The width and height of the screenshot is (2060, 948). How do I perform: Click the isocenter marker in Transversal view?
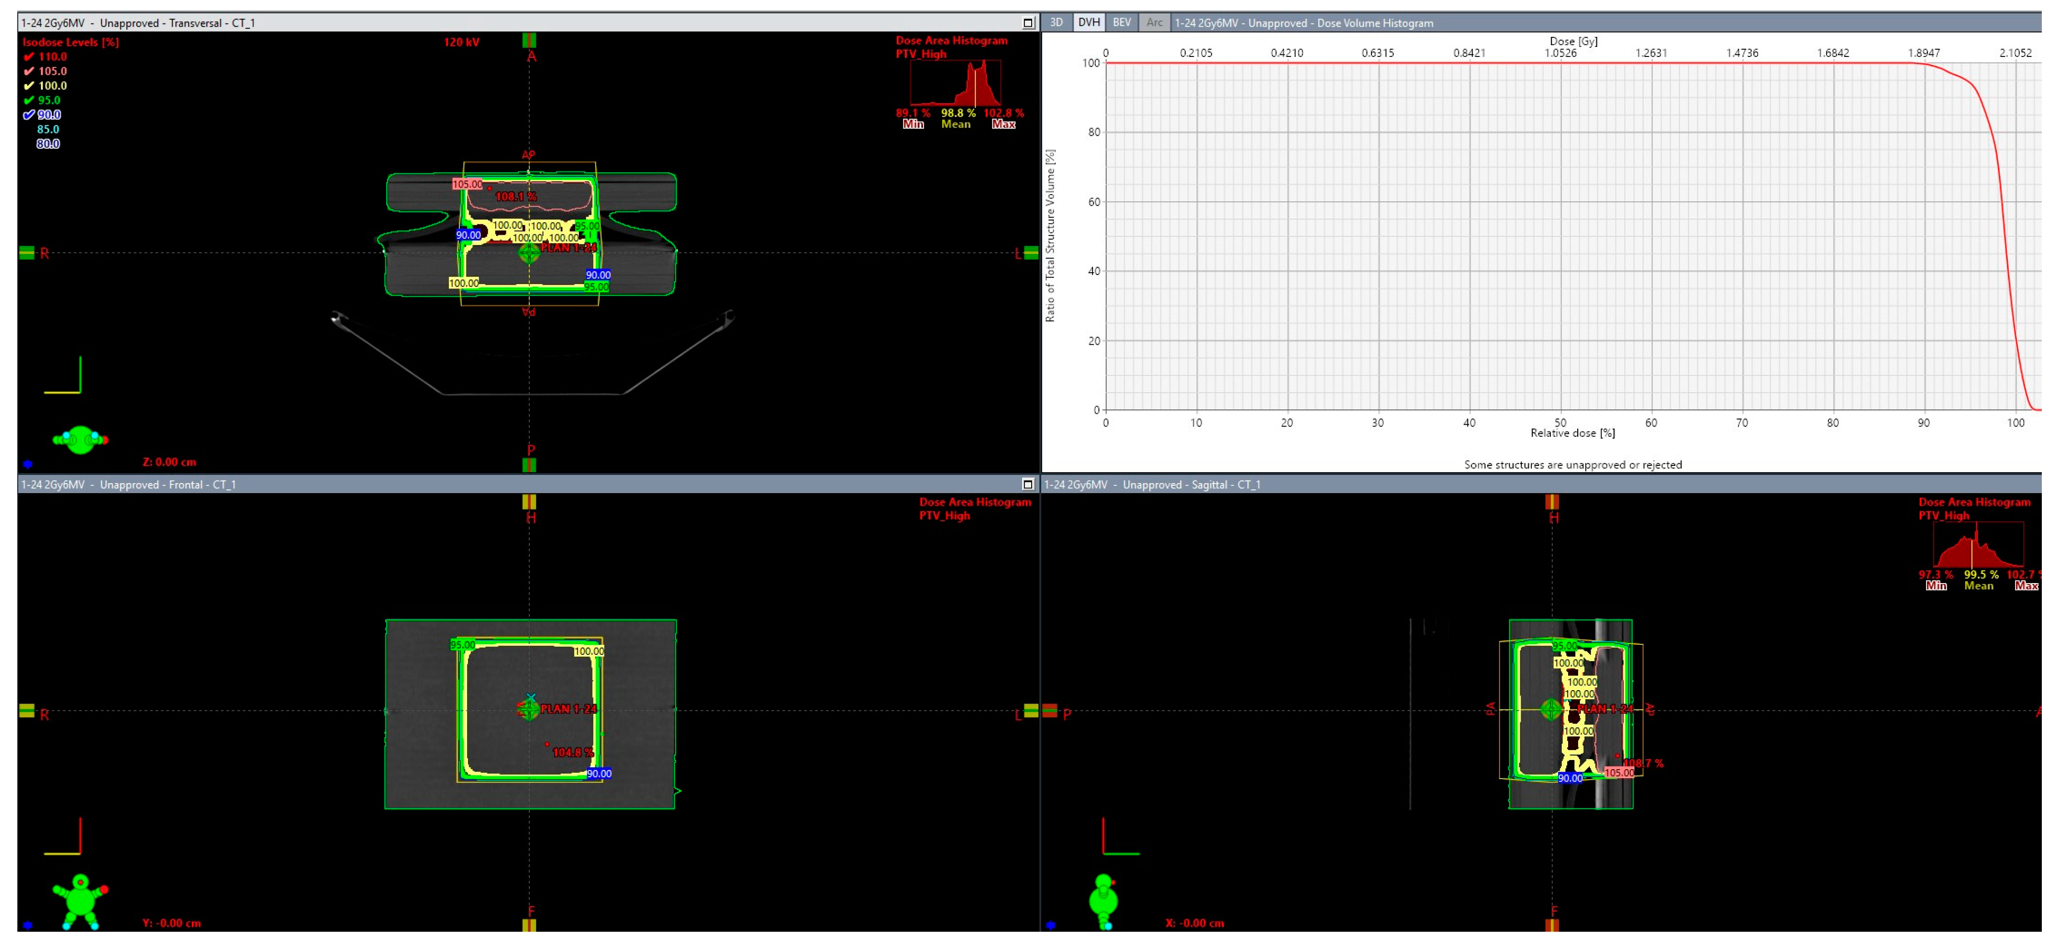tap(529, 254)
